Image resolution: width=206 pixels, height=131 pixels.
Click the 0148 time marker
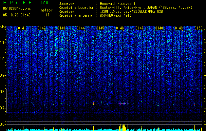coord(159,28)
